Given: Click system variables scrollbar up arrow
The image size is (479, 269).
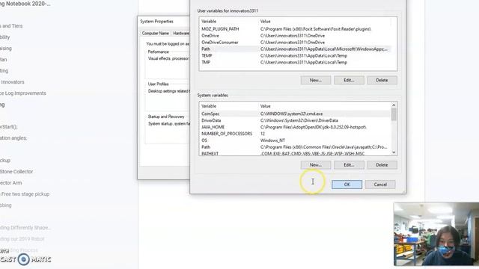Looking at the screenshot, I should click(x=394, y=105).
